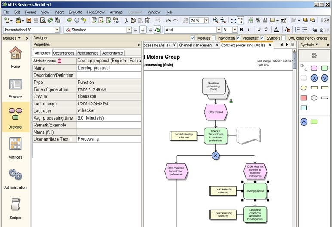Close the Contract processing (As Is) tab
Image resolution: width=332 pixels, height=227 pixels.
pyautogui.click(x=270, y=45)
